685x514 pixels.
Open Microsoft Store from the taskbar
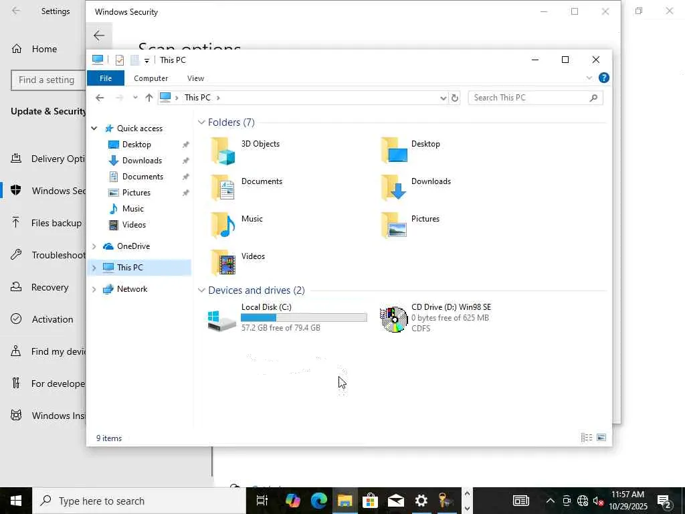pyautogui.click(x=370, y=501)
